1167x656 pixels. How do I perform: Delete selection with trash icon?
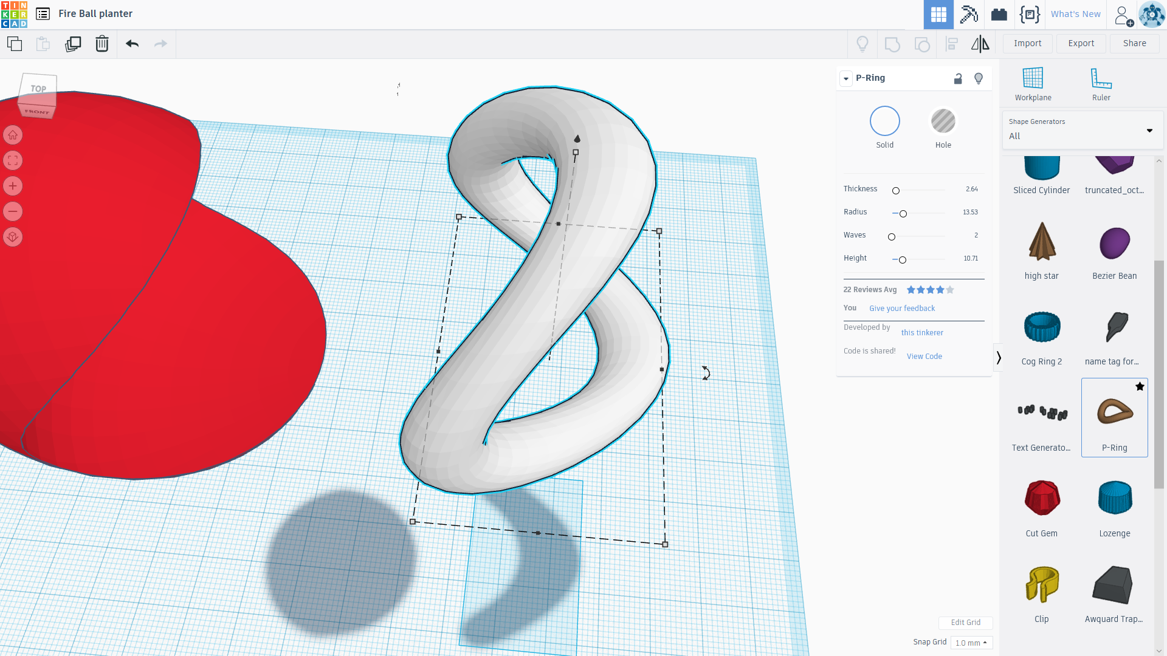tap(102, 44)
